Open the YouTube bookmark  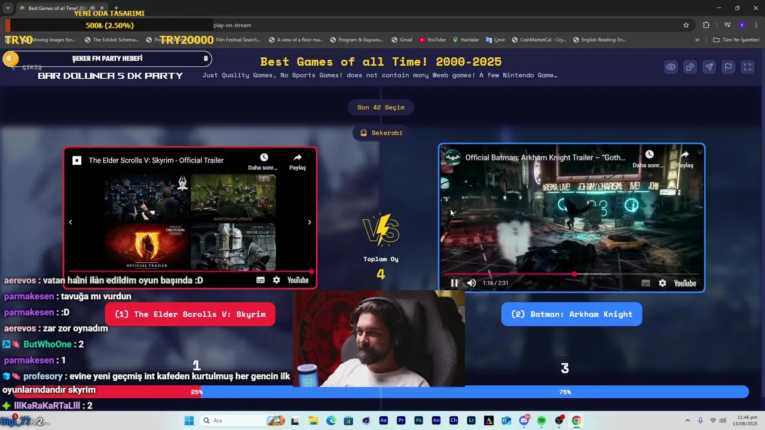432,40
